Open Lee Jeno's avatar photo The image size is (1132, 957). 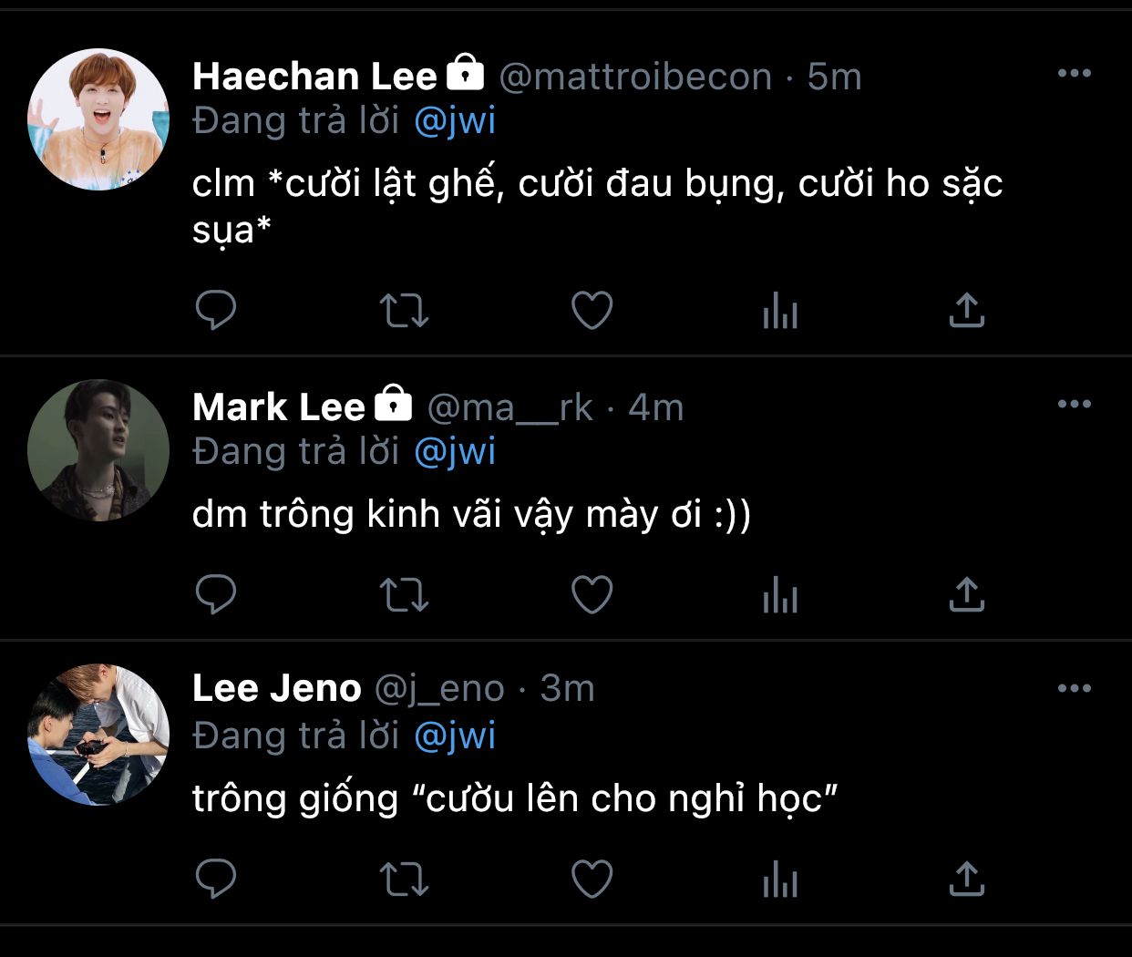coord(98,735)
